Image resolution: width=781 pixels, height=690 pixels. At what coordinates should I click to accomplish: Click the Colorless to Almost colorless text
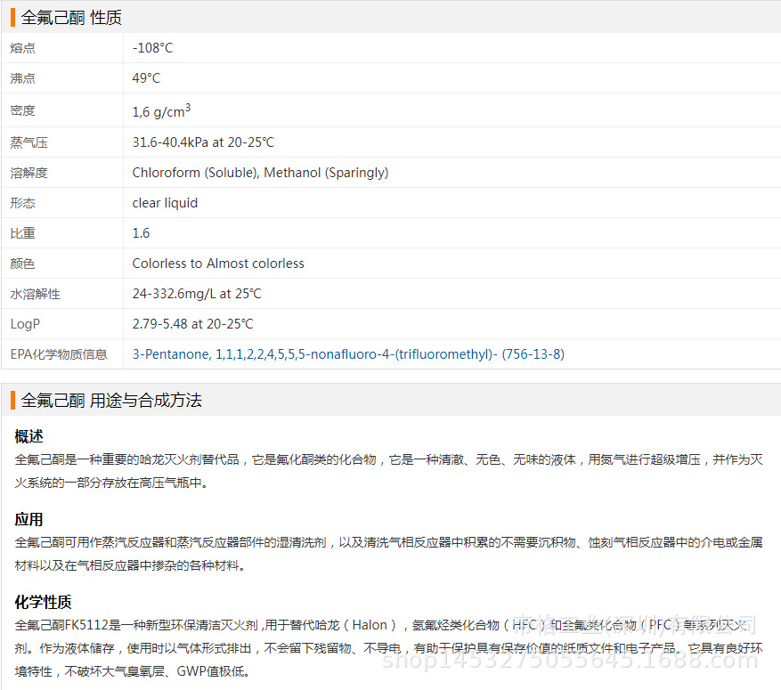(218, 264)
